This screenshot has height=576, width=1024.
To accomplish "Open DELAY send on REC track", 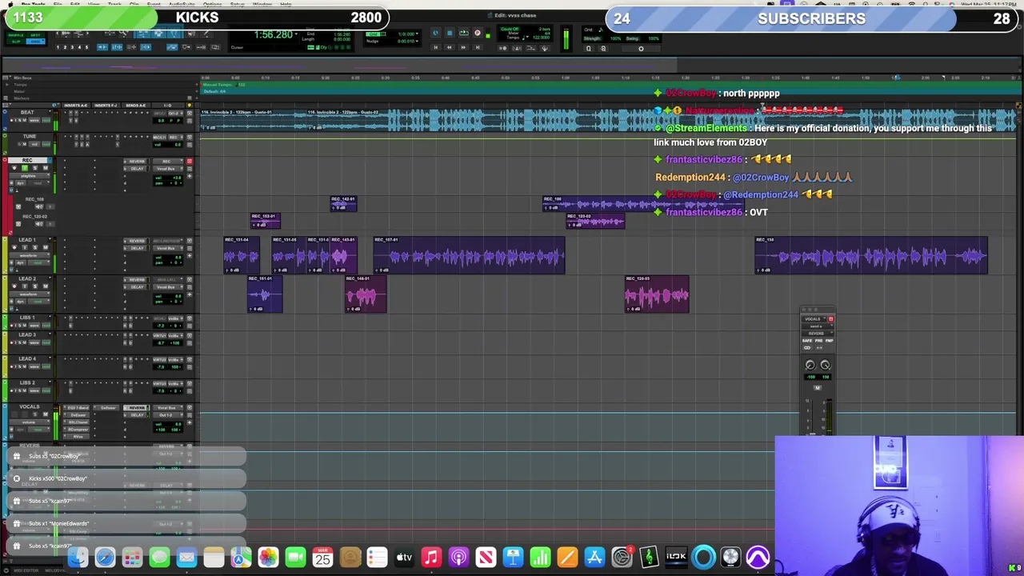I will (x=137, y=169).
